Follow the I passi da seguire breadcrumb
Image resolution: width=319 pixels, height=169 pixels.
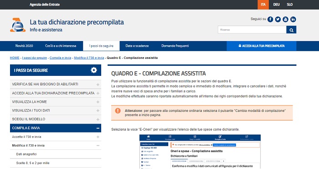click(35, 58)
